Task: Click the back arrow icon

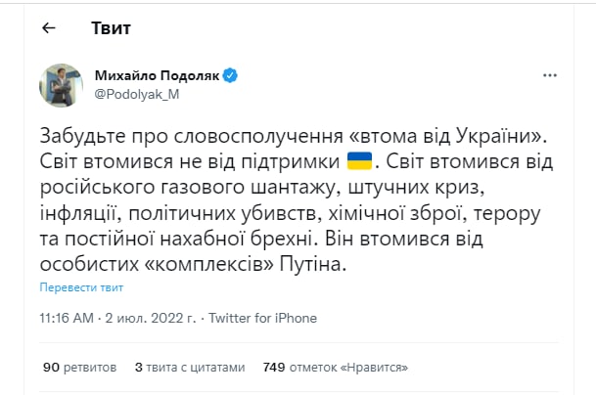Action: click(49, 27)
